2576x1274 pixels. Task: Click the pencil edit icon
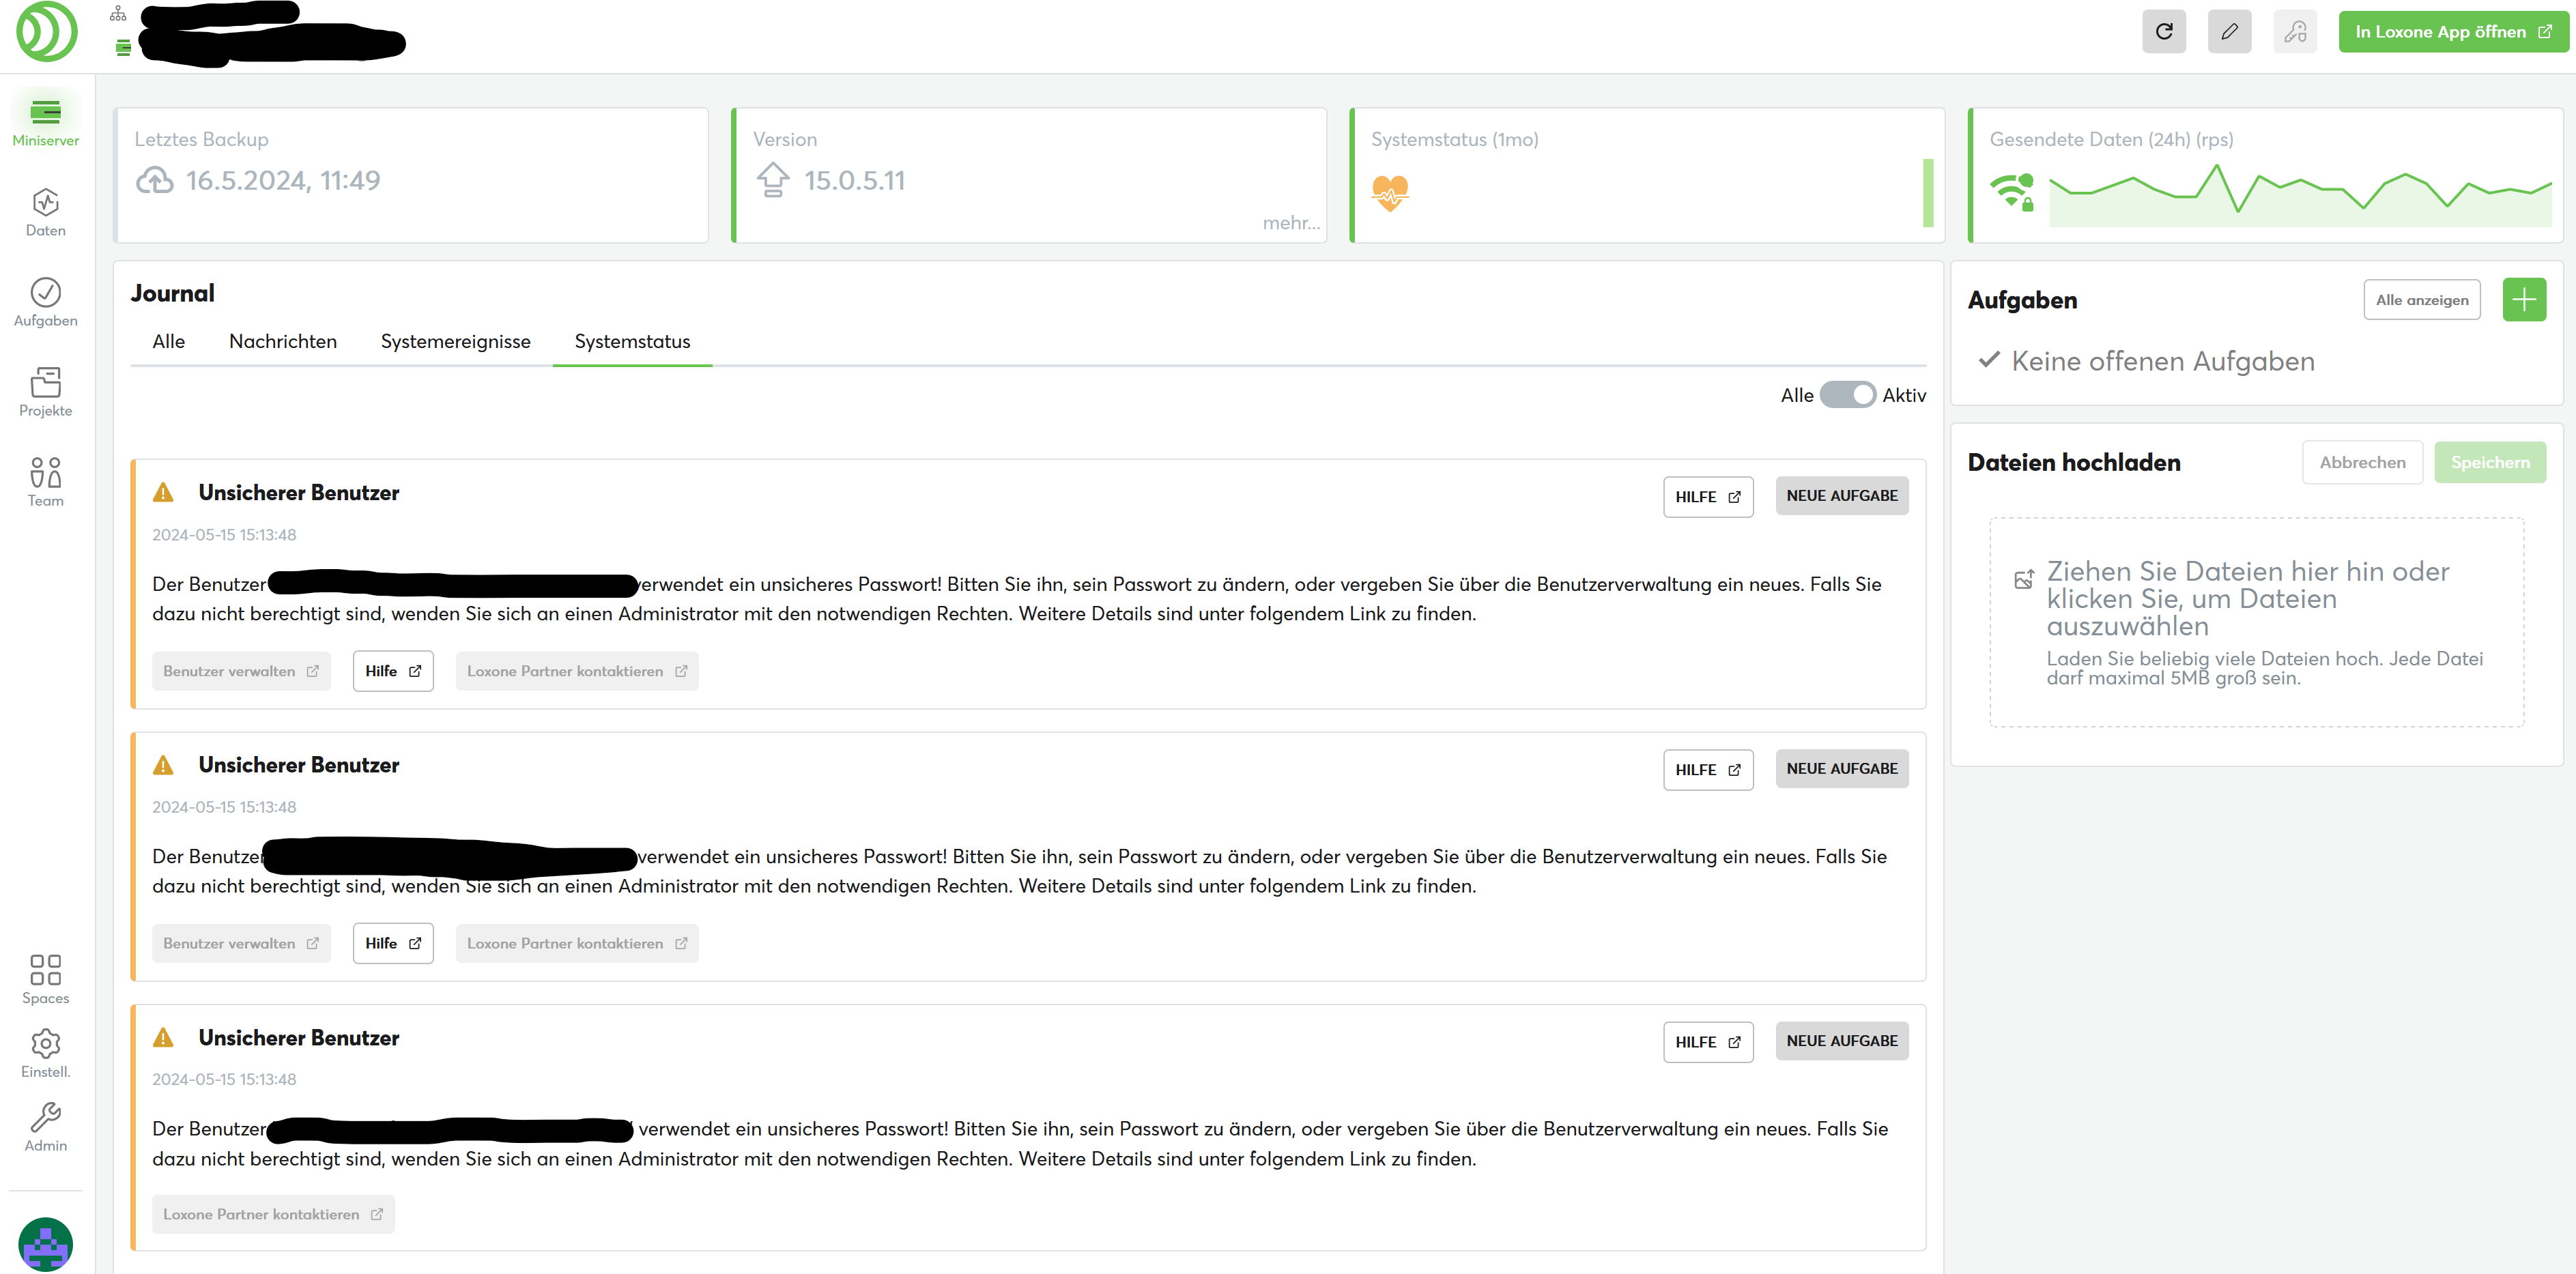[2228, 32]
